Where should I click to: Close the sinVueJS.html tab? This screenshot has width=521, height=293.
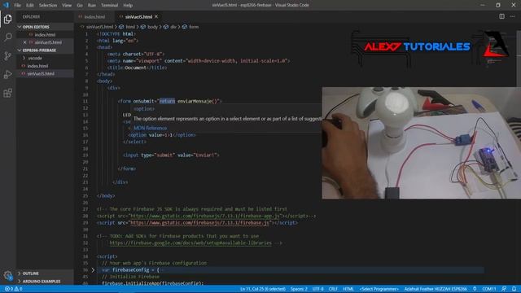[x=156, y=16]
